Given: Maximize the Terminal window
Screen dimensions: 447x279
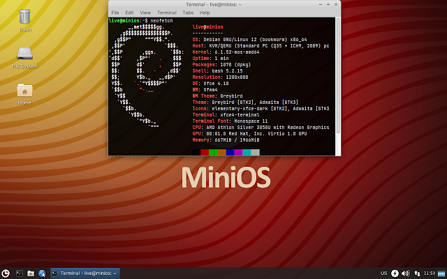Looking at the screenshot, I should [328, 5].
